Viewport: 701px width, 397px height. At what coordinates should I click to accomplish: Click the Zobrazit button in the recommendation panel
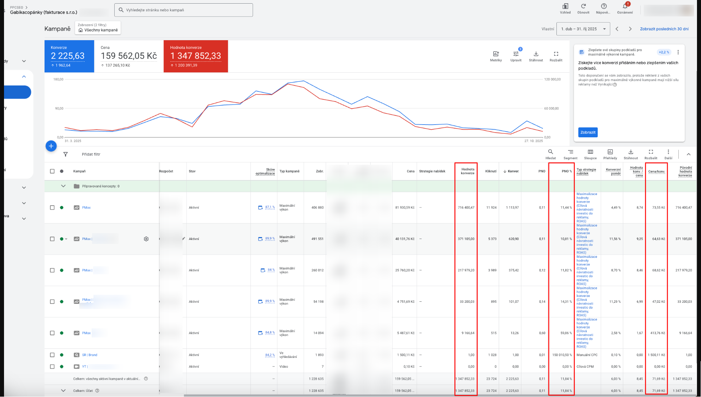point(587,132)
